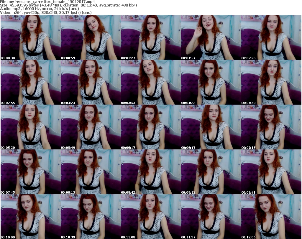Image resolution: width=302 pixels, height=239 pixels.
Task: Choose the frame marked 00:08:42
Action: point(151,172)
